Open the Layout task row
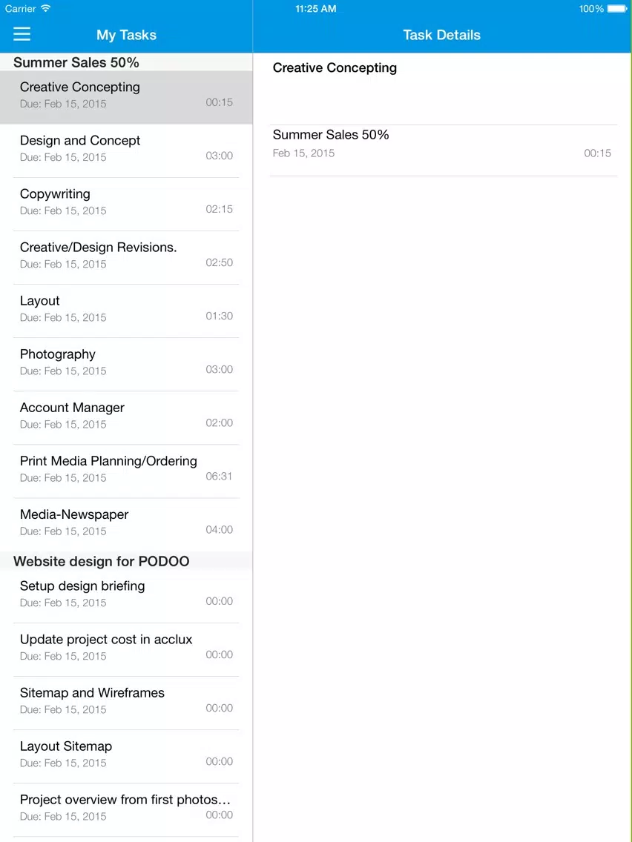The height and width of the screenshot is (842, 632). [x=126, y=311]
